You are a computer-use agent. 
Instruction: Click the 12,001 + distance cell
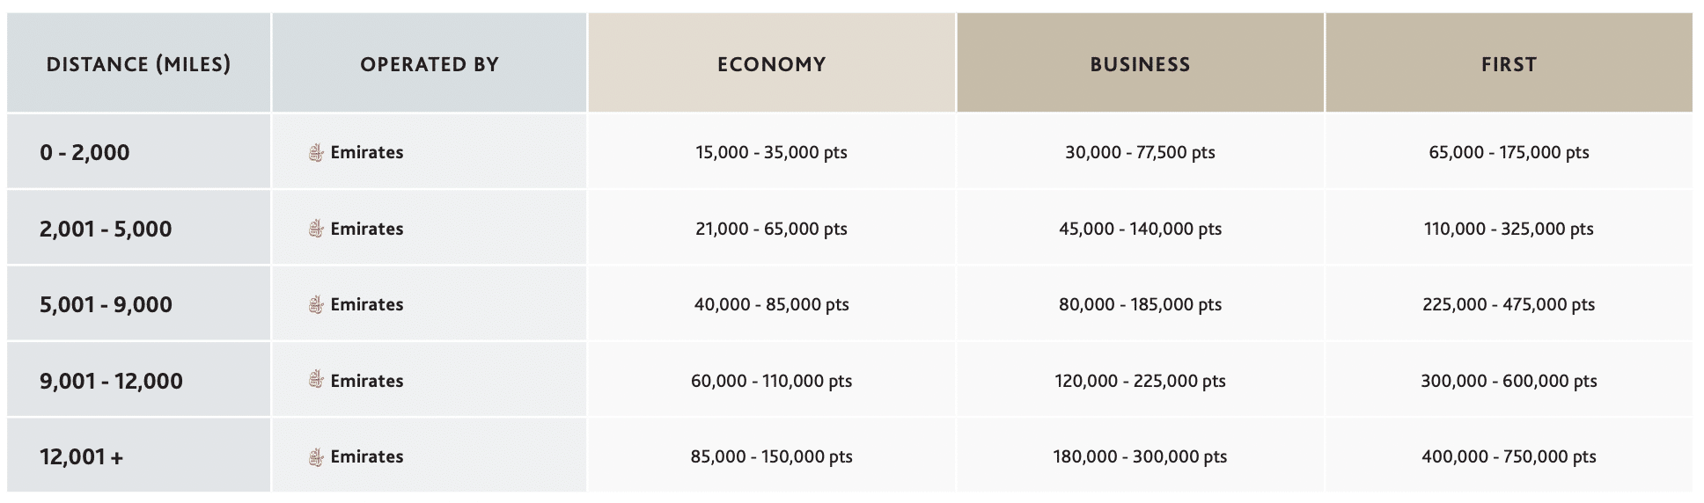point(81,457)
